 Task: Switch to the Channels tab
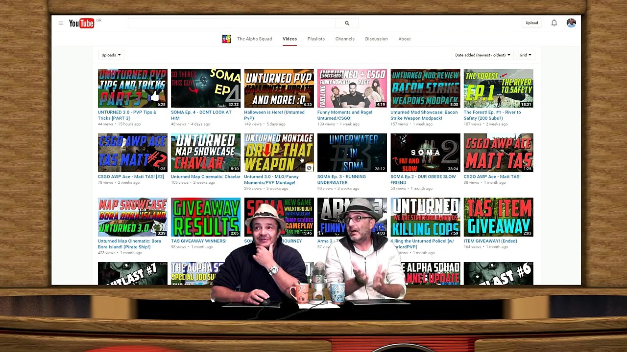pos(345,39)
